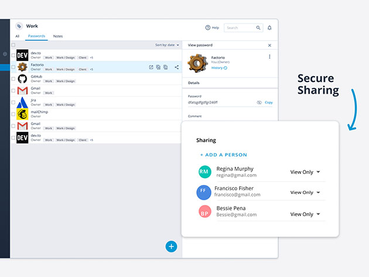The image size is (369, 277).
Task: Click the blue add new item button
Action: pos(171,246)
